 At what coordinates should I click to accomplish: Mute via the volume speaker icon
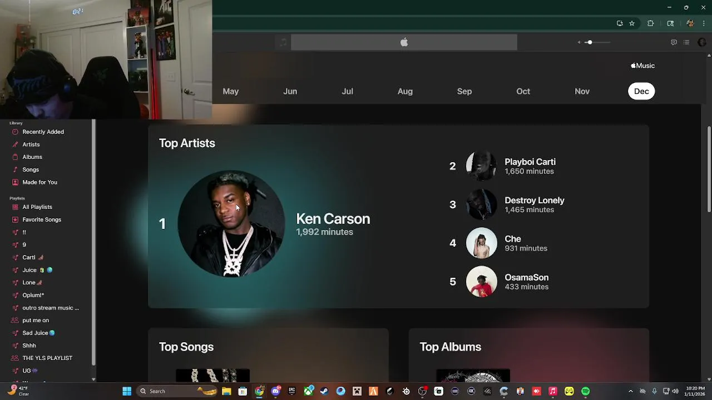click(x=579, y=42)
